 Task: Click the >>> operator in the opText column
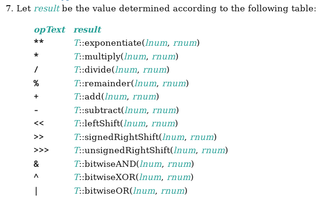41,151
